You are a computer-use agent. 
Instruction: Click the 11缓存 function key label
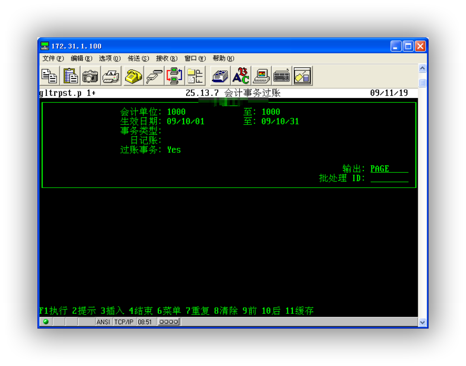(299, 311)
